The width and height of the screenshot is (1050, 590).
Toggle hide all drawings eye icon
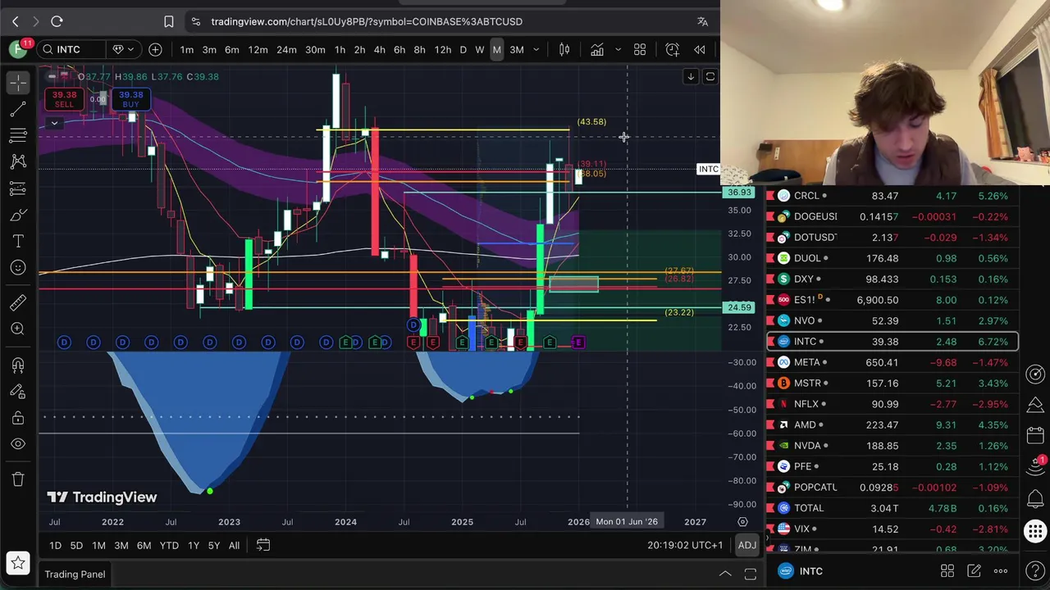click(x=18, y=444)
